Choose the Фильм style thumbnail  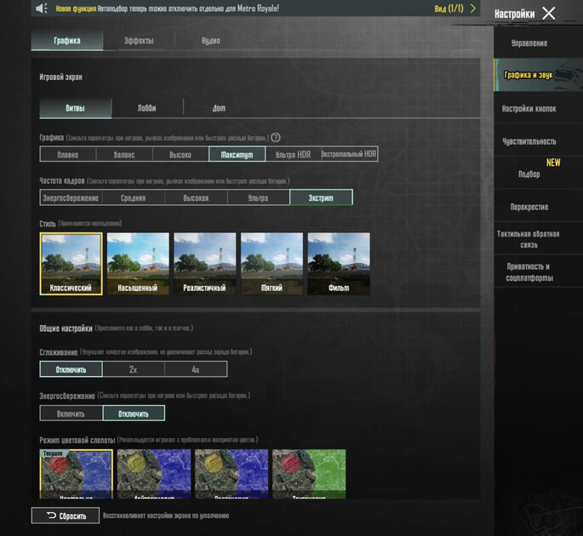[339, 264]
